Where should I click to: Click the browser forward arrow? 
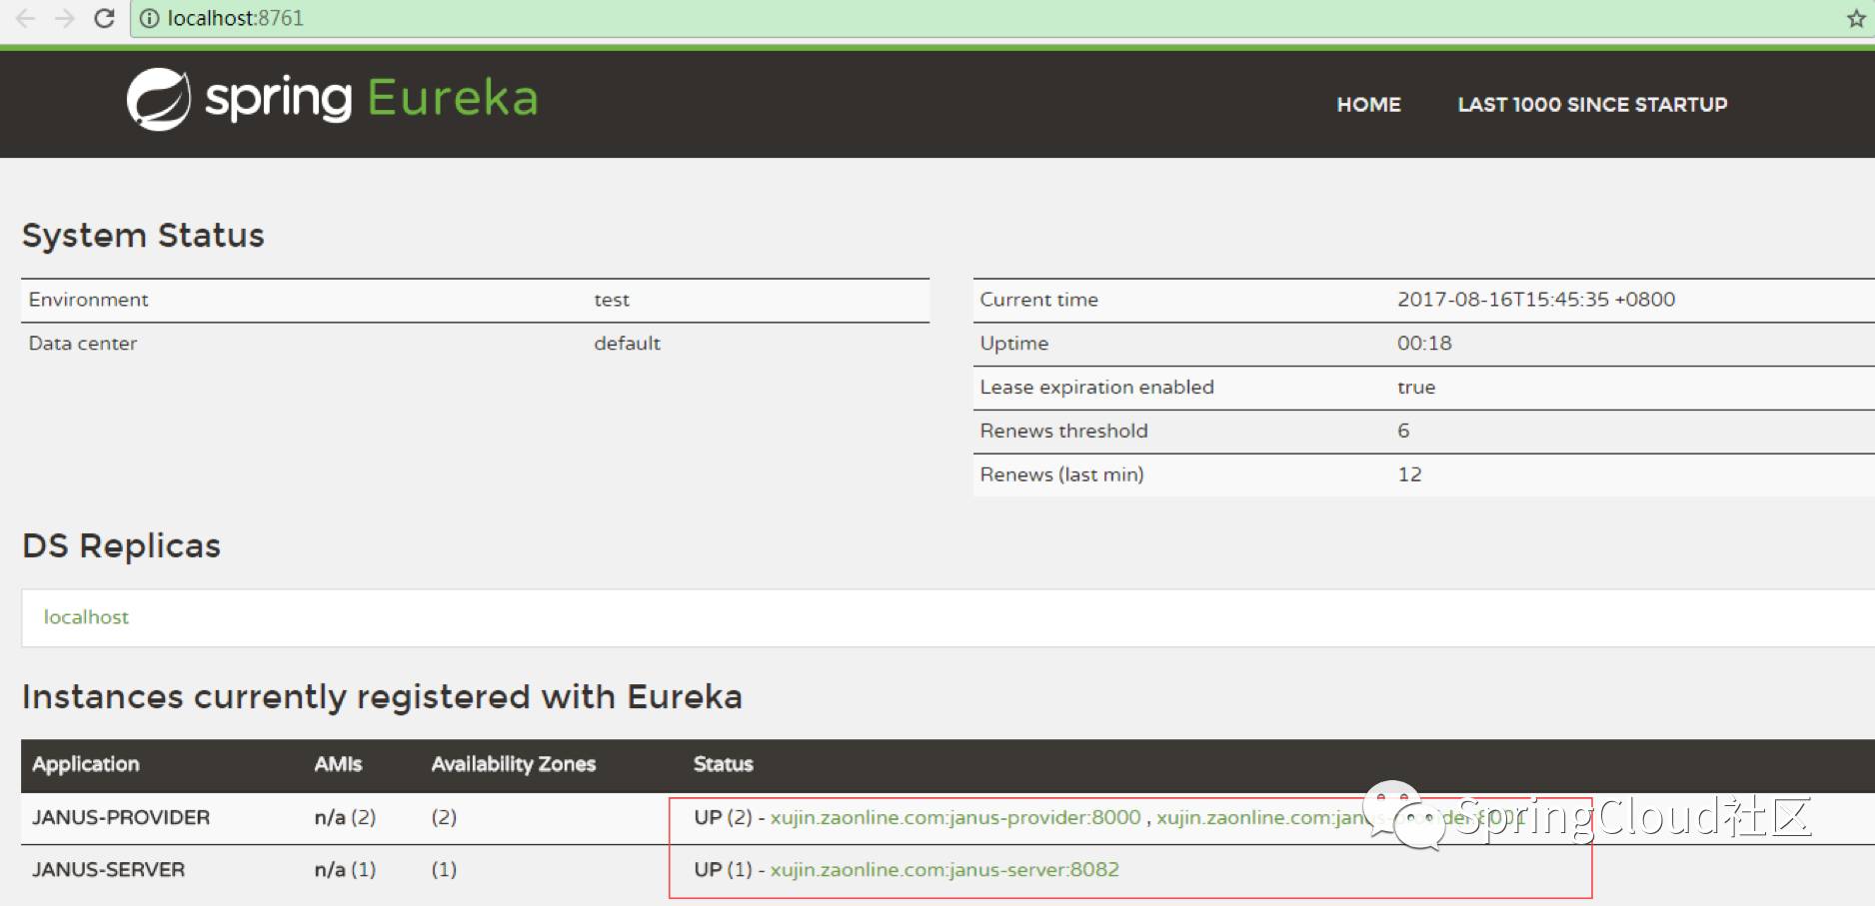coord(65,18)
